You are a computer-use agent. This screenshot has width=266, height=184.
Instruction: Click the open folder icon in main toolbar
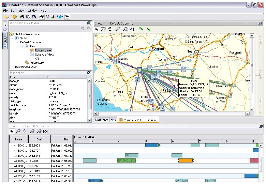[x=7, y=17]
